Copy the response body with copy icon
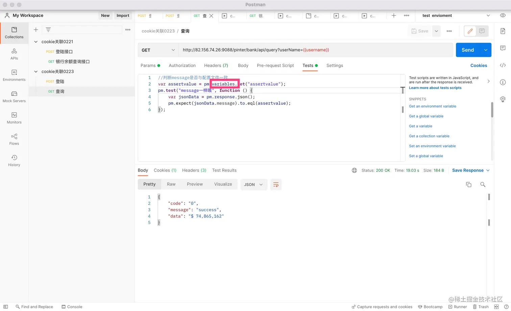511x311 pixels. 469,185
